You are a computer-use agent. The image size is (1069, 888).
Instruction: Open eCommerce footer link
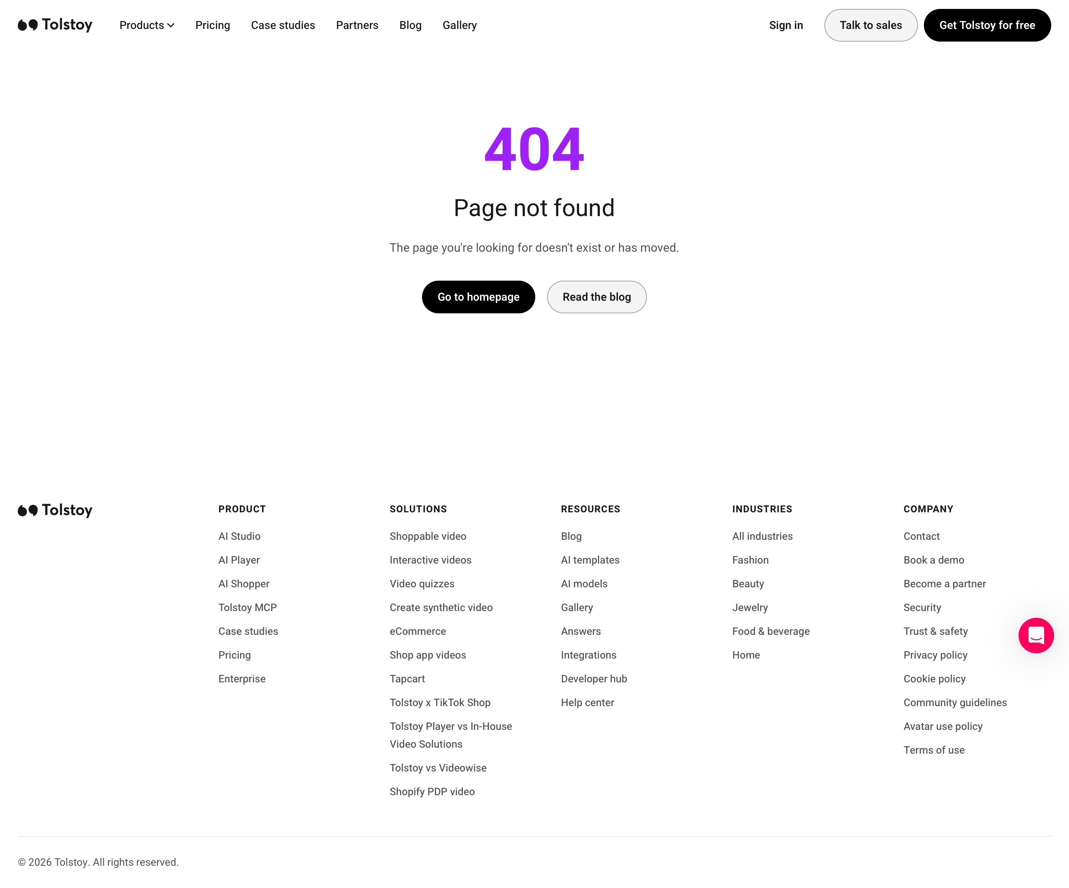pyautogui.click(x=418, y=631)
